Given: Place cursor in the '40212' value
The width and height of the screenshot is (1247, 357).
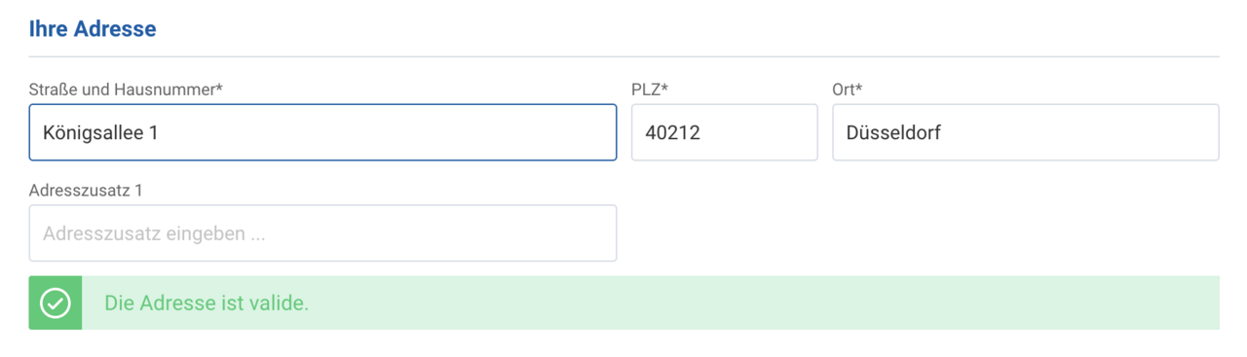Looking at the screenshot, I should [673, 132].
